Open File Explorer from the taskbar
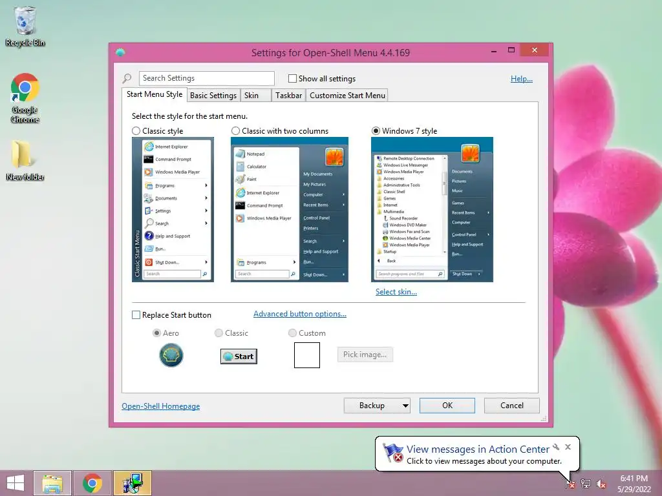662x496 pixels. coord(52,483)
